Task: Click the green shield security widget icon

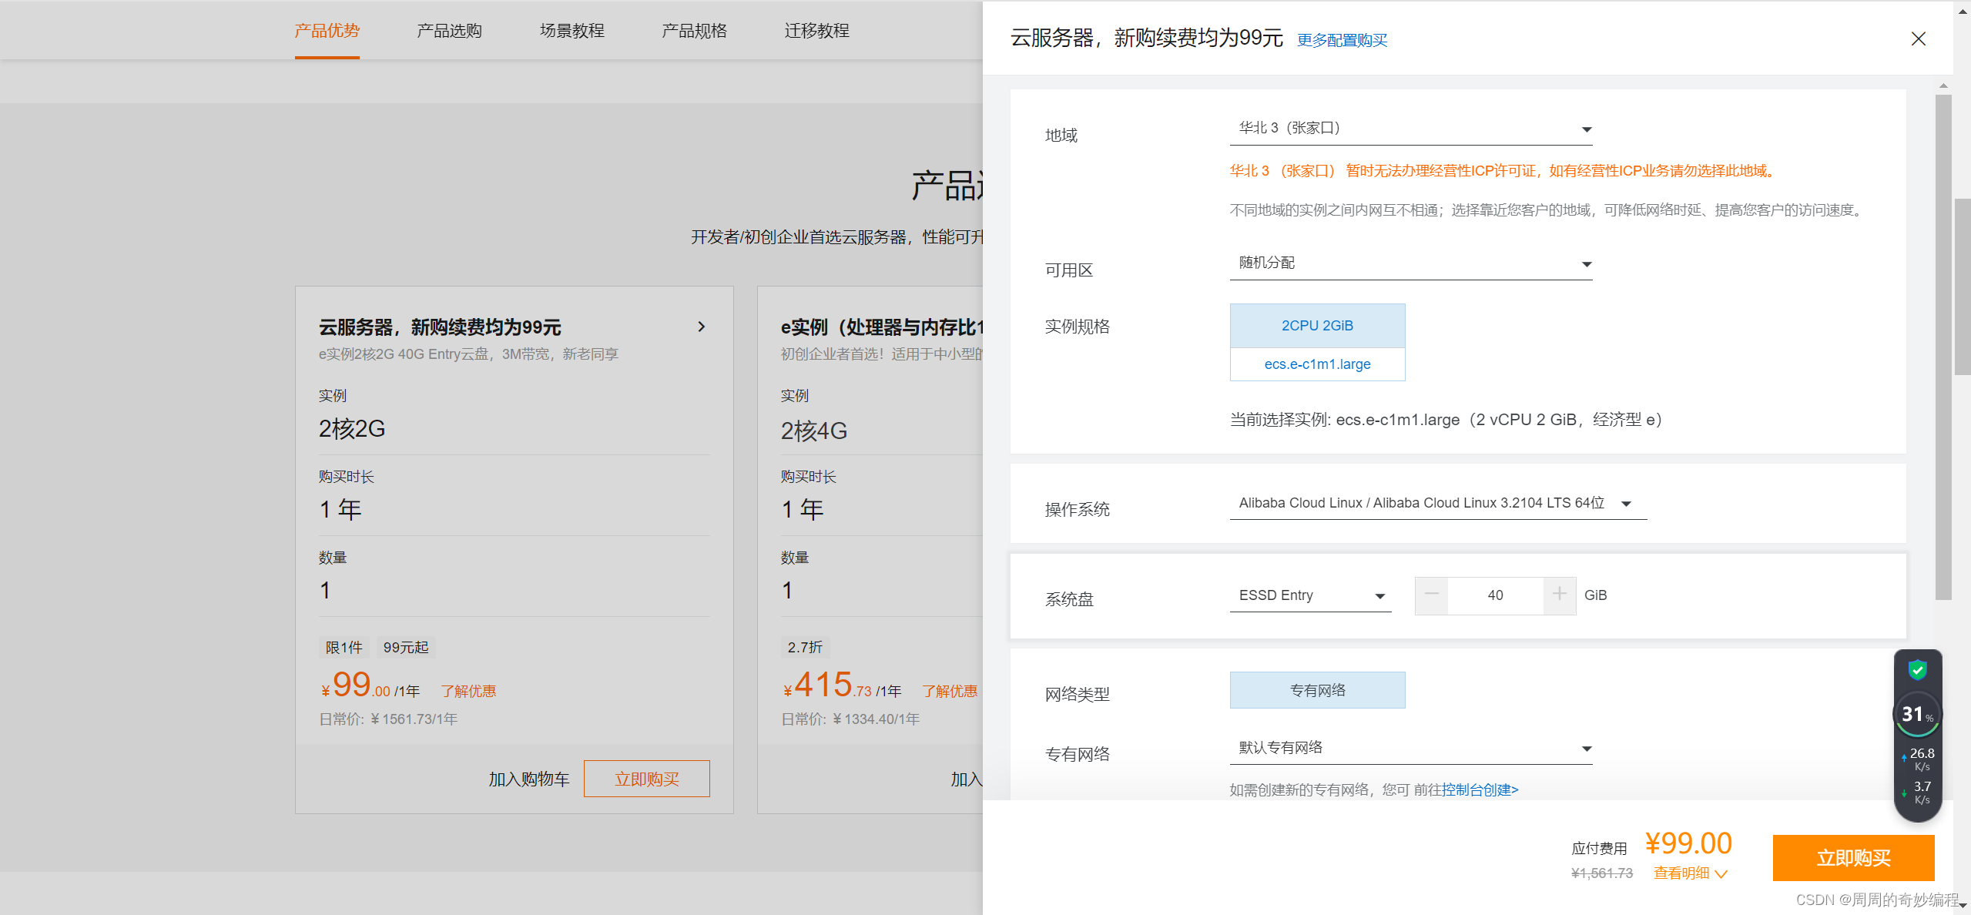Action: coord(1917,669)
